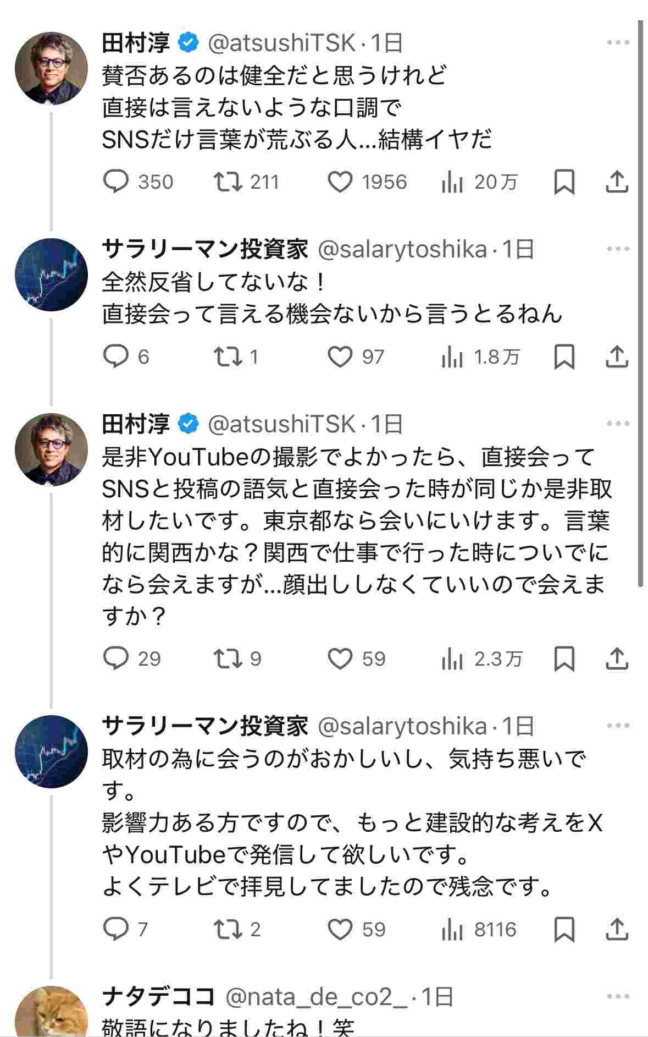
Task: Click the vertical scrollbar on the right
Action: [640, 303]
